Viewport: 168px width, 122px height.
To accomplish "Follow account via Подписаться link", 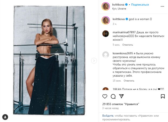I will 140,5.
